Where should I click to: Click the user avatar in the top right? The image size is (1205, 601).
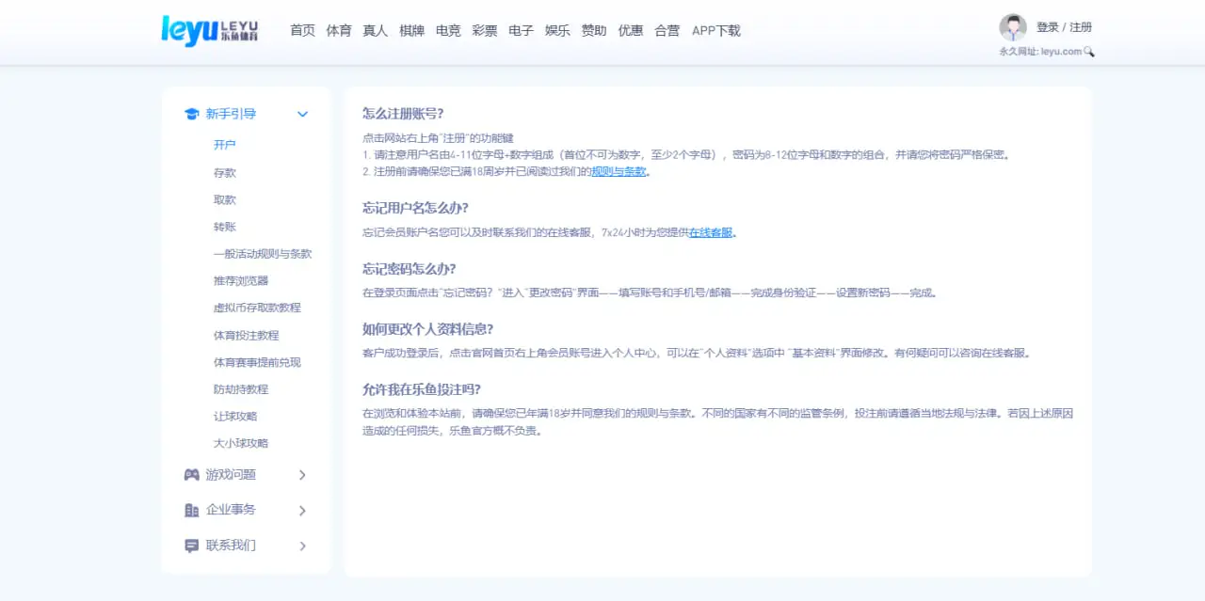[1013, 26]
